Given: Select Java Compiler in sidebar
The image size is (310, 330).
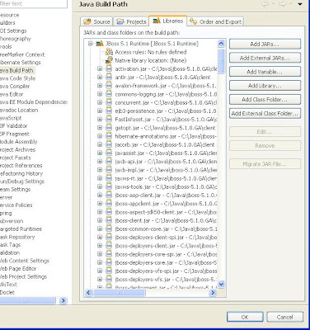Looking at the screenshot, I should click(15, 86).
